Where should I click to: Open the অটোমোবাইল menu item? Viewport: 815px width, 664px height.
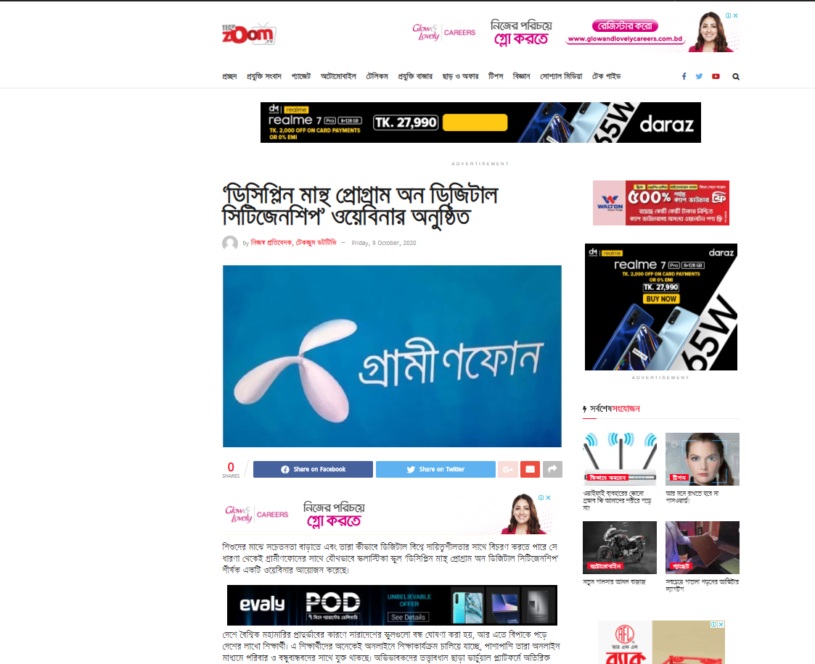point(338,76)
